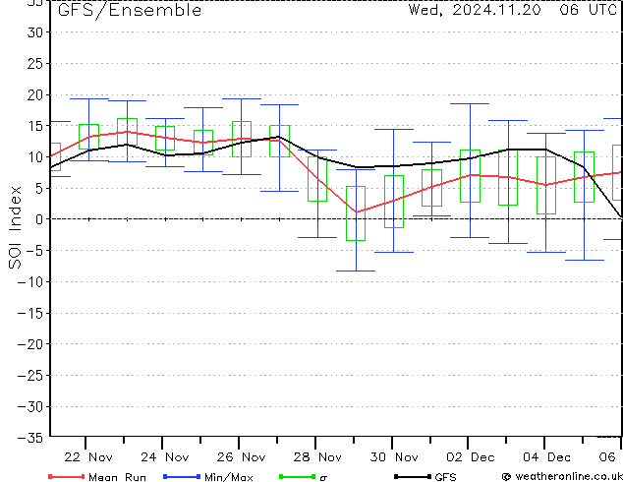
Task: Select the '15' y-axis label
Action: (34, 126)
